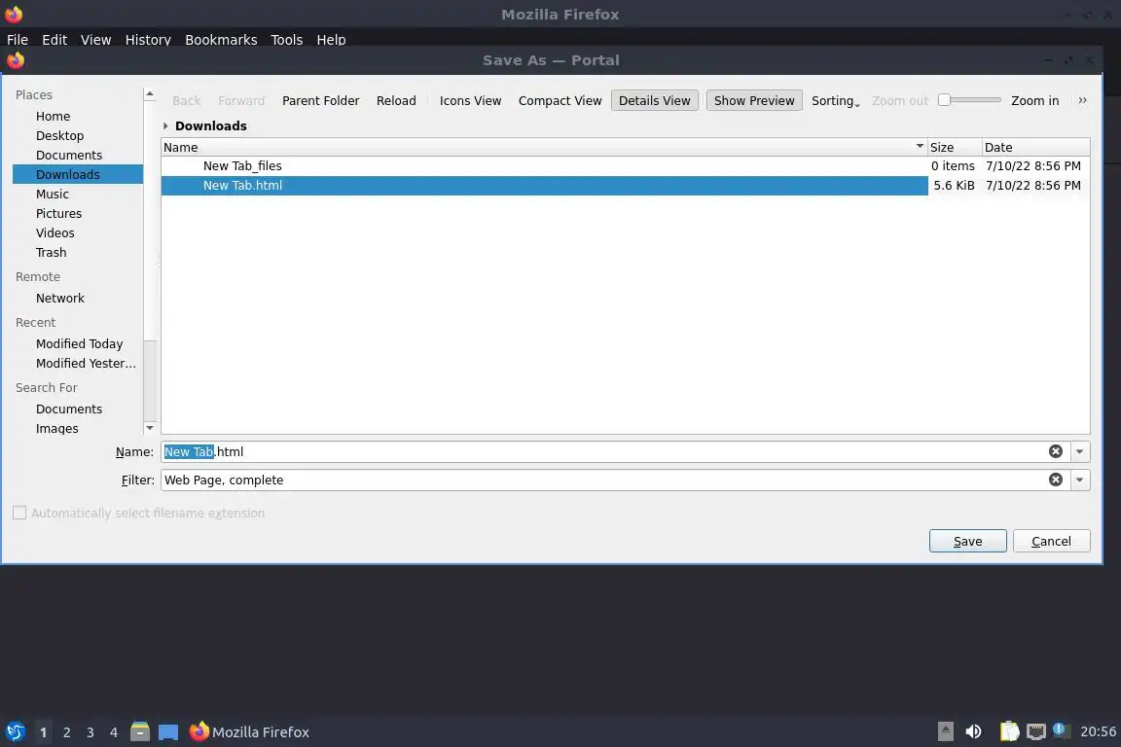Screen dimensions: 1121x747
Task: Click the Name column sort indicator arrow
Action: pyautogui.click(x=920, y=147)
